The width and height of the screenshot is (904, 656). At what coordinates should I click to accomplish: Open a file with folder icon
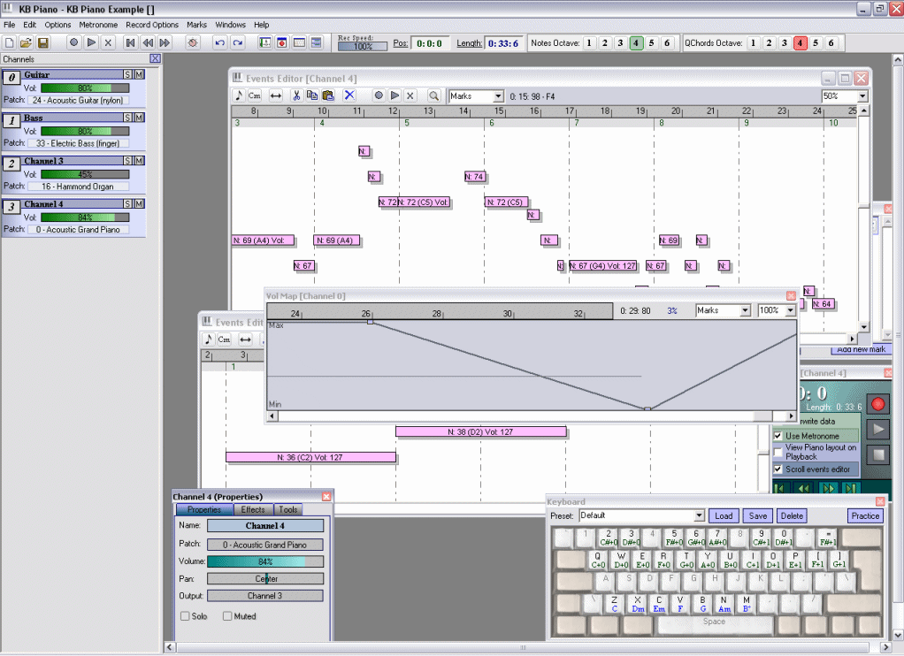pyautogui.click(x=26, y=42)
